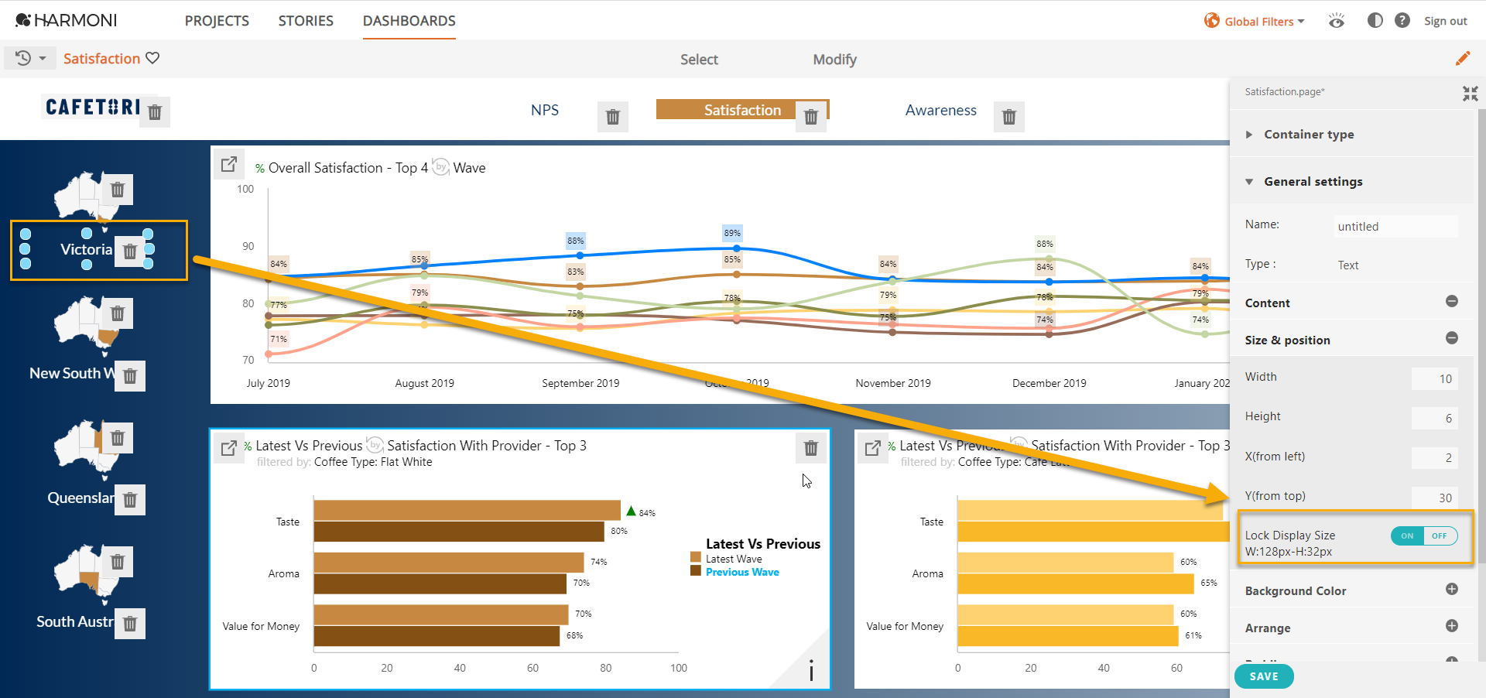
Task: Open Overall Satisfaction chart in a new window
Action: click(x=228, y=164)
